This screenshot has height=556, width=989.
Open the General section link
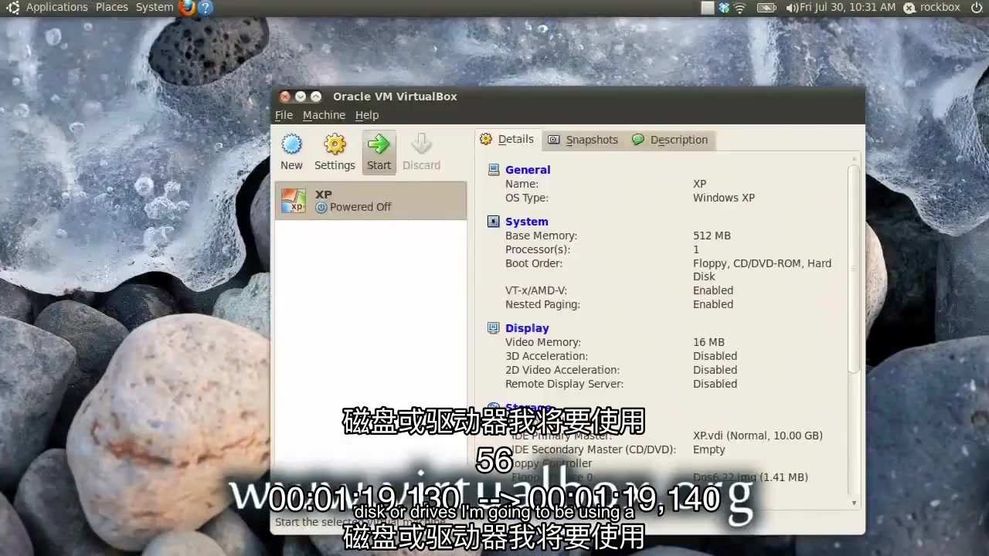(x=528, y=170)
